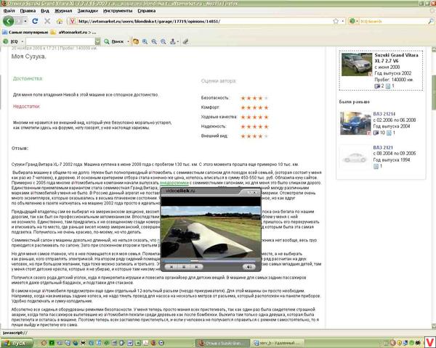Open the Suzuki Grand Vitara XL-7 2.7 V6 link

(396, 58)
